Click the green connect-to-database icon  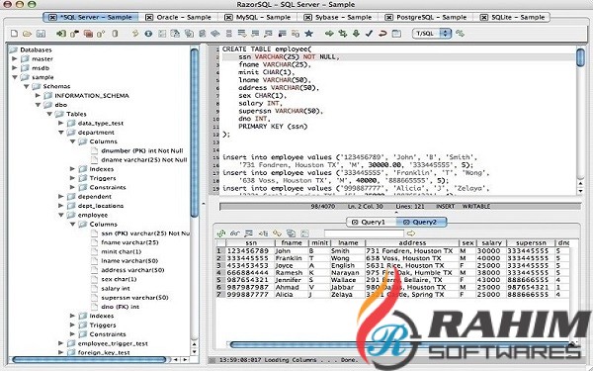click(x=60, y=34)
